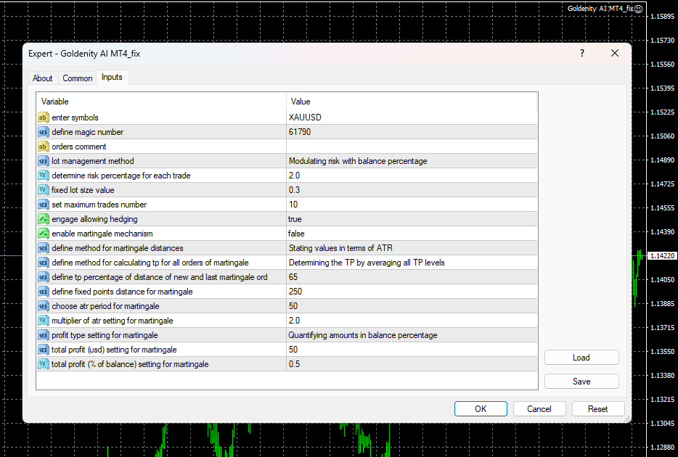This screenshot has height=457, width=678.
Task: Switch to the Common tab
Action: [78, 78]
